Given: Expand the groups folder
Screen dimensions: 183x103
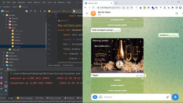Looking at the screenshot, I should [6, 25].
